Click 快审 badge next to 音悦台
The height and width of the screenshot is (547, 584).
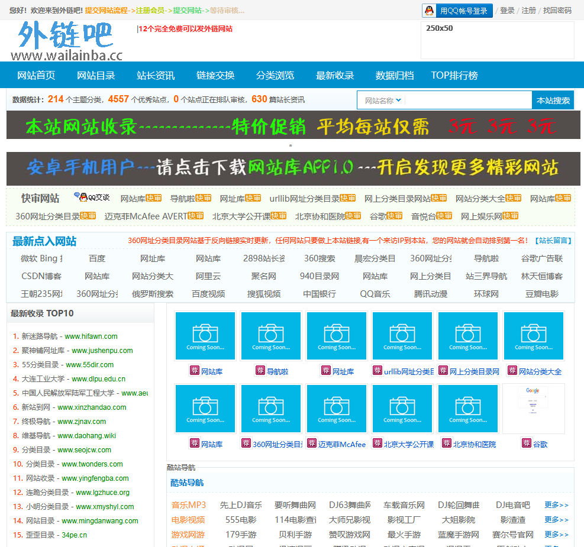444,216
